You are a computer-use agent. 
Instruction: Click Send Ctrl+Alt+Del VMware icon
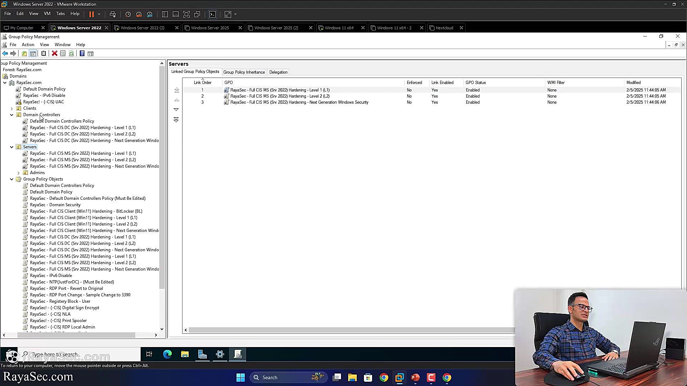click(x=113, y=14)
